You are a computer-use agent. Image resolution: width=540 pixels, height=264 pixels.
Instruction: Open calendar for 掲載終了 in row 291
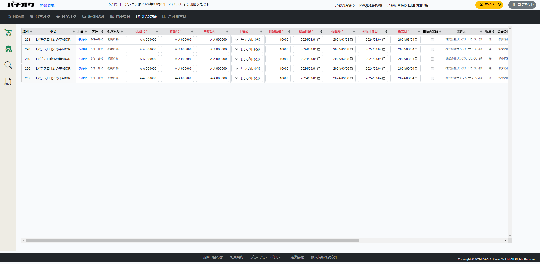pyautogui.click(x=351, y=40)
